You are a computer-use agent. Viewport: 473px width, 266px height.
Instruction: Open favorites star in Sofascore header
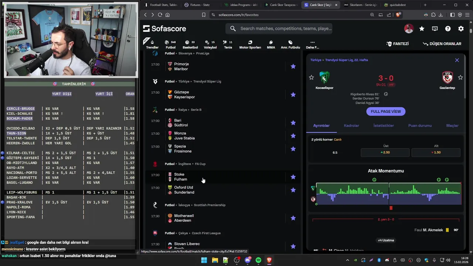coord(422,28)
